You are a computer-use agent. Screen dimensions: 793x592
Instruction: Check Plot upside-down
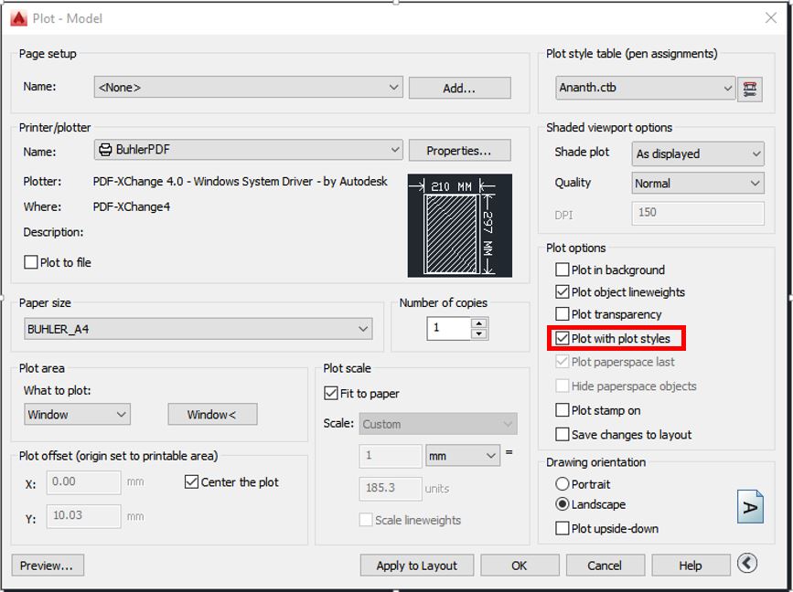(561, 528)
